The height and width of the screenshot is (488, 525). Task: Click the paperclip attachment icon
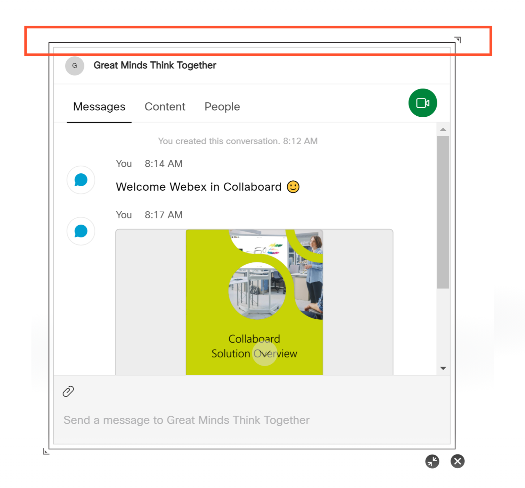(x=68, y=391)
